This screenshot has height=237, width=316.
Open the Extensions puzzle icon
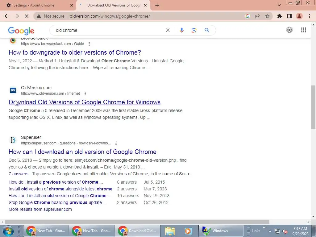click(280, 16)
